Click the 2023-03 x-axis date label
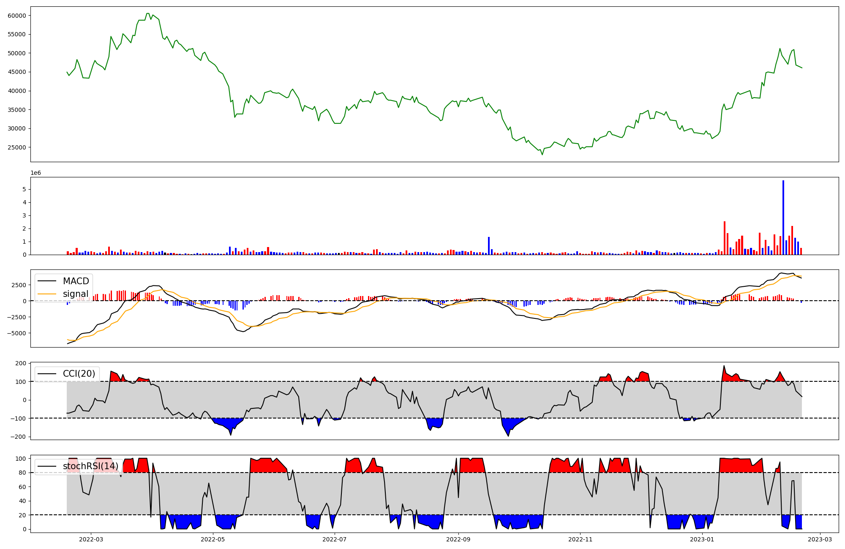 (x=820, y=539)
